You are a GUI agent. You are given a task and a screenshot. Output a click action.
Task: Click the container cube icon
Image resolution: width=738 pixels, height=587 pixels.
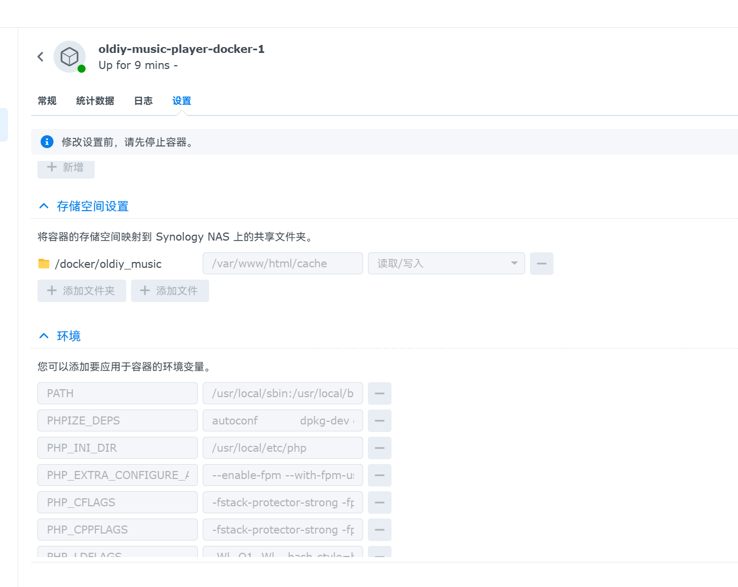click(70, 57)
